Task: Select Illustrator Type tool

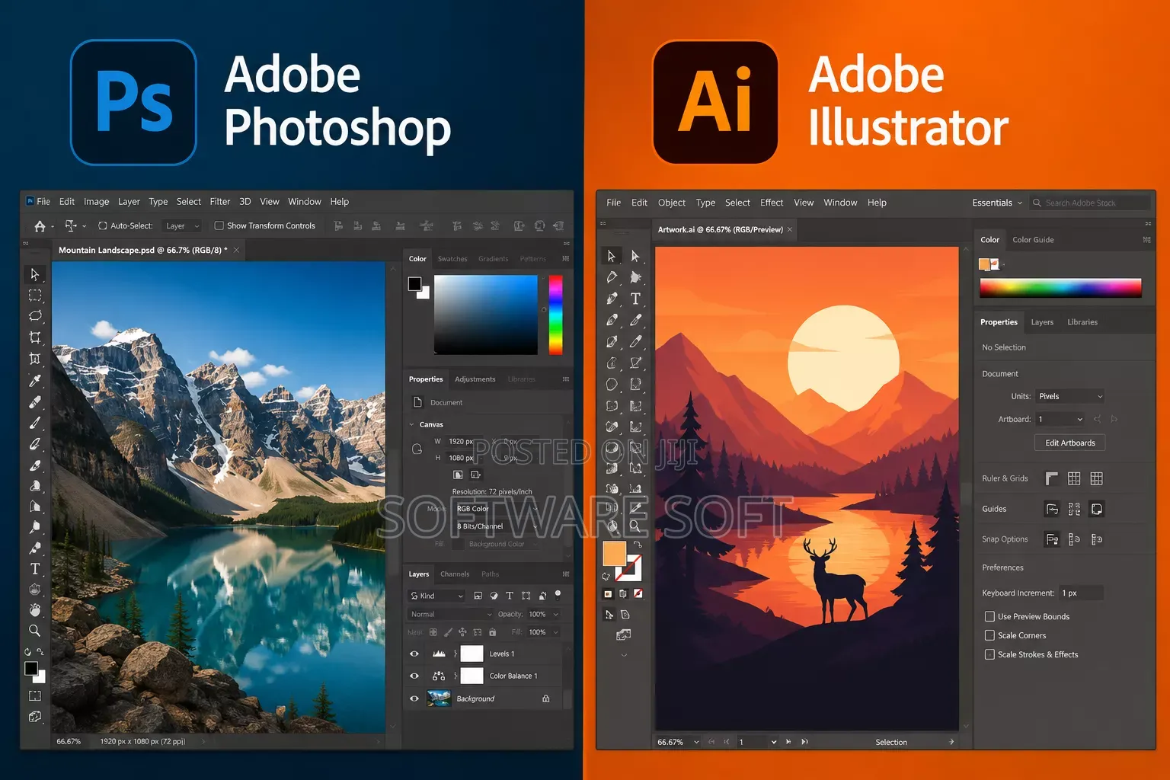Action: coord(635,299)
